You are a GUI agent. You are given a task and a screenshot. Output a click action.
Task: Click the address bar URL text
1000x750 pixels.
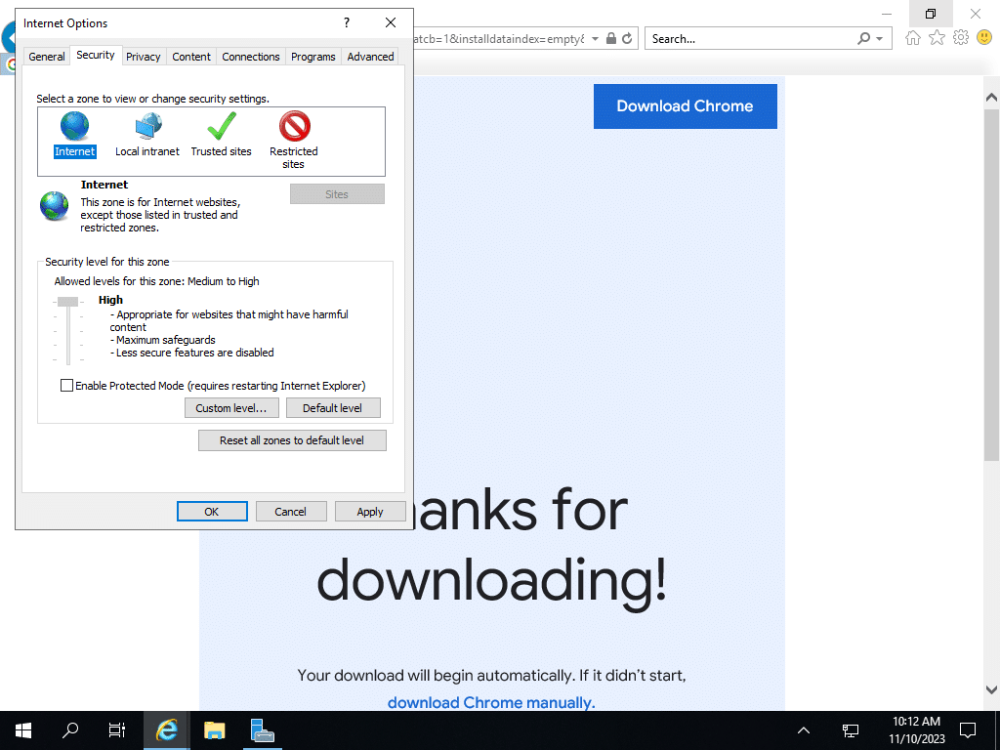point(499,38)
